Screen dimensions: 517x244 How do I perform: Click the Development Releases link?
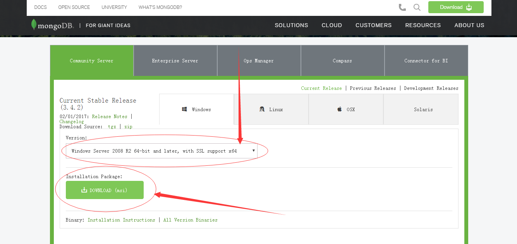(431, 88)
